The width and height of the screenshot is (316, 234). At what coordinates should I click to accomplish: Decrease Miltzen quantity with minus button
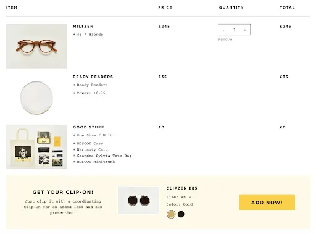pyautogui.click(x=223, y=30)
